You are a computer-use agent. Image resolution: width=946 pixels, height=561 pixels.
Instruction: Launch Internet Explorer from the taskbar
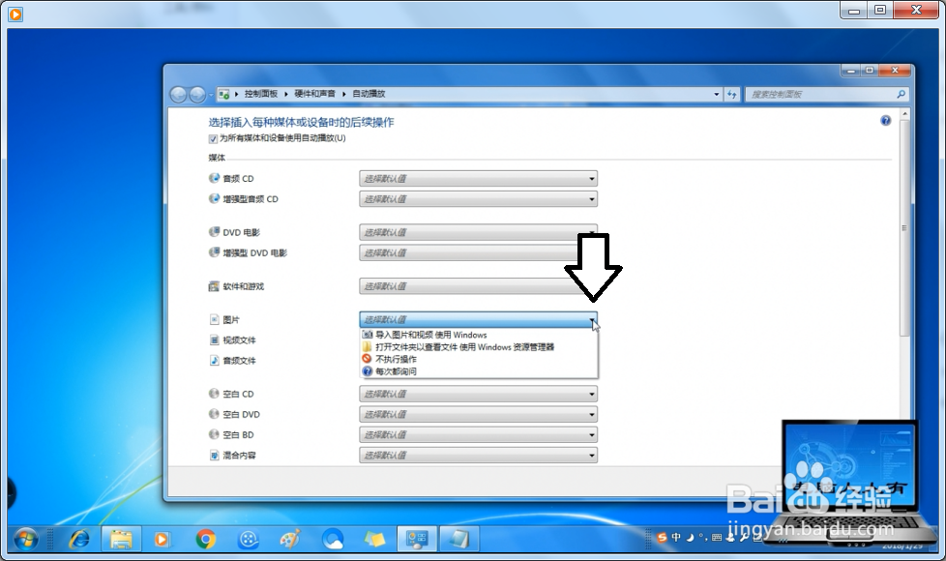tap(79, 539)
